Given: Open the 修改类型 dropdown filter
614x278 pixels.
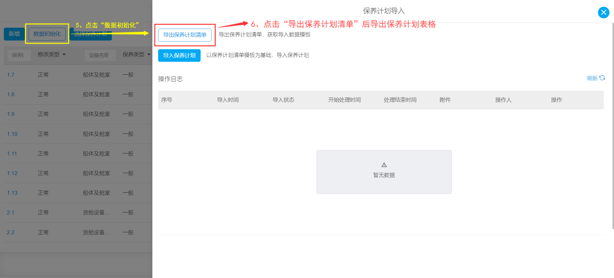Looking at the screenshot, I should (51, 54).
